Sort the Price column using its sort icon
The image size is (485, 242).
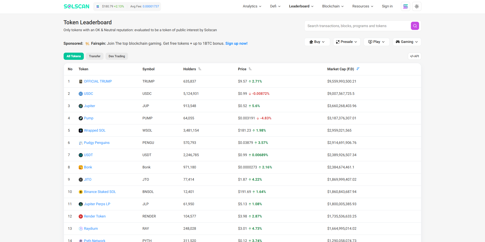coord(250,69)
